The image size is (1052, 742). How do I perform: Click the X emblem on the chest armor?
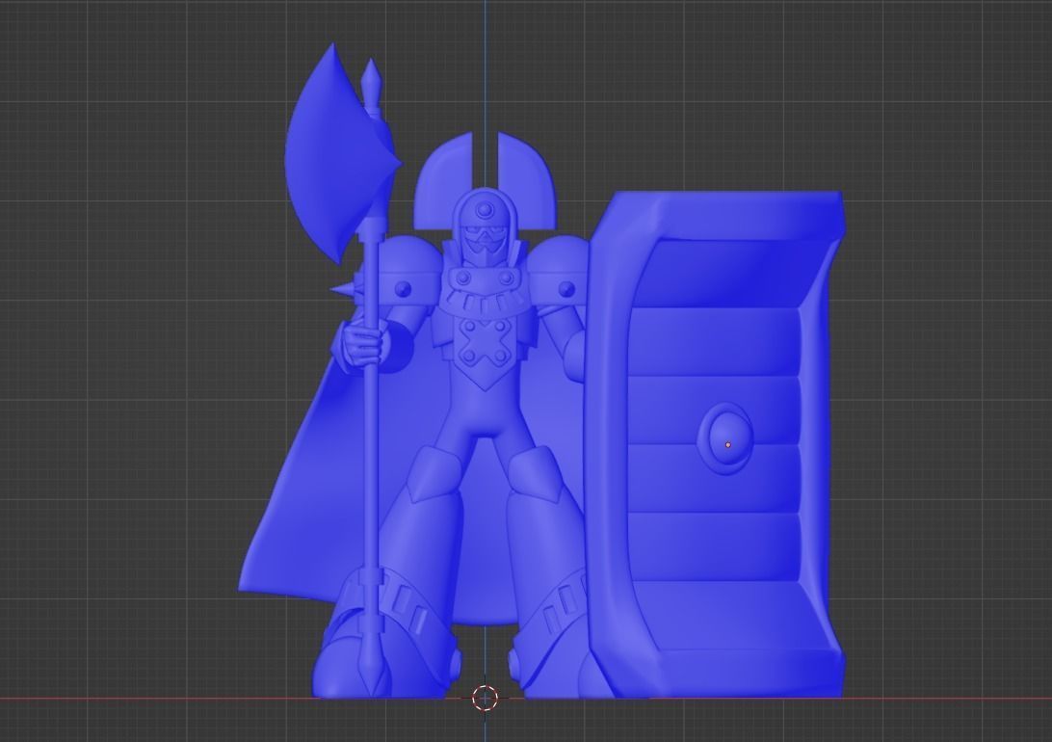[484, 341]
